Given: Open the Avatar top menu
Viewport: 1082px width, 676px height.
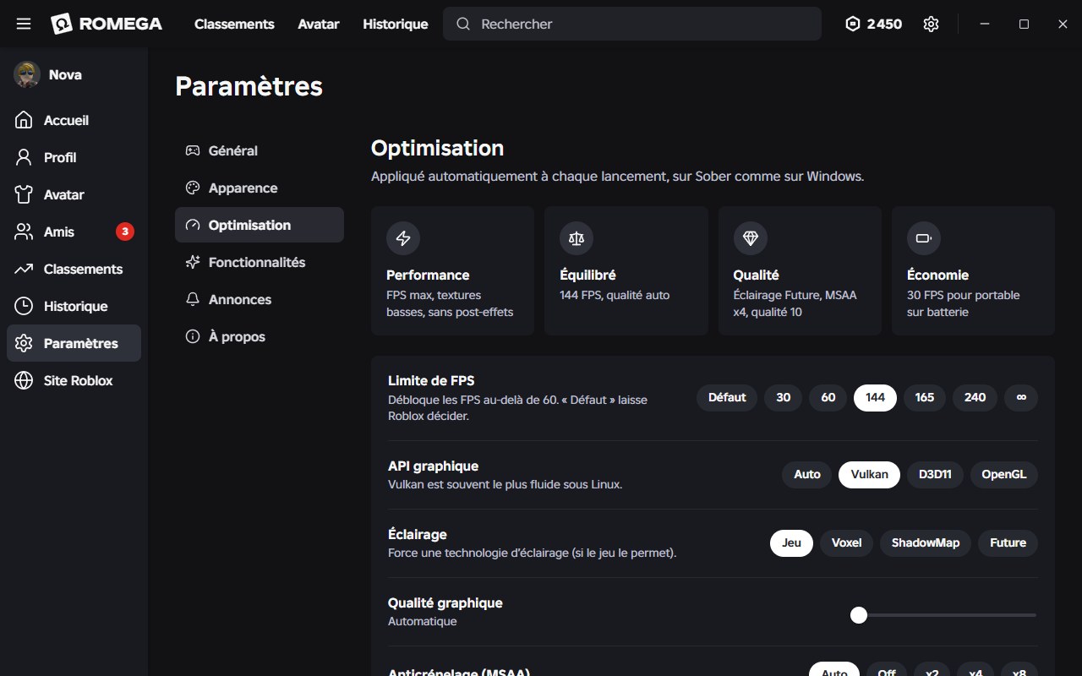Looking at the screenshot, I should pyautogui.click(x=319, y=24).
